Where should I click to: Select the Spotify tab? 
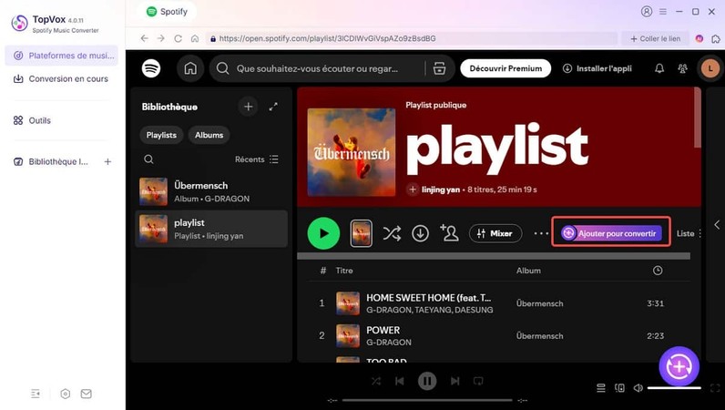pyautogui.click(x=167, y=12)
